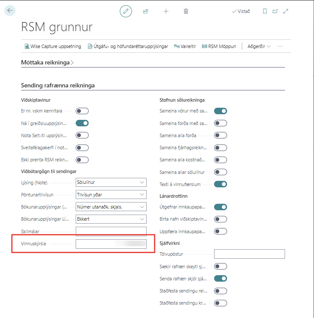Open the Wise Capture uppsetning action
Image resolution: width=314 pixels, height=318 pixels.
click(53, 46)
